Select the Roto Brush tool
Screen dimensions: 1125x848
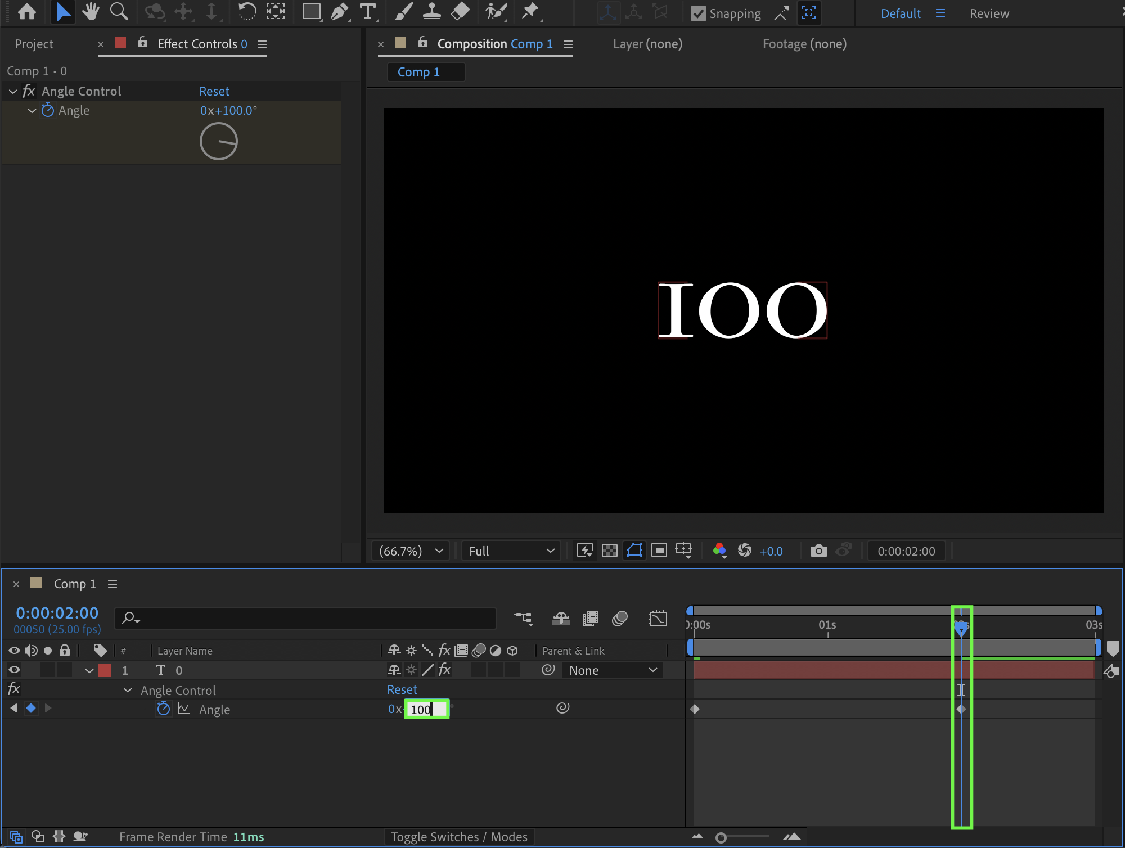[496, 12]
